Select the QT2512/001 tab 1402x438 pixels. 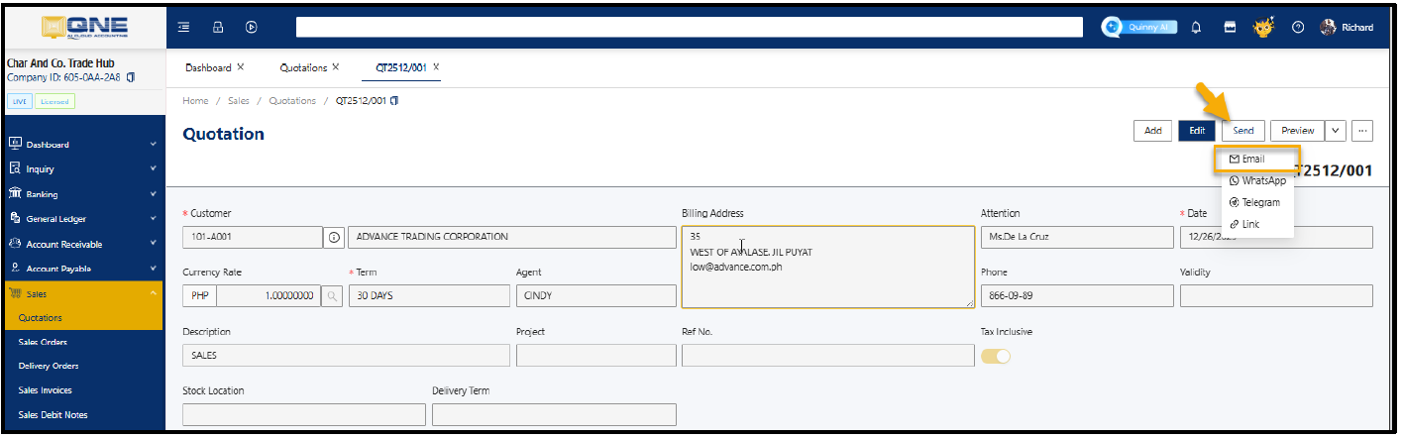coord(401,67)
